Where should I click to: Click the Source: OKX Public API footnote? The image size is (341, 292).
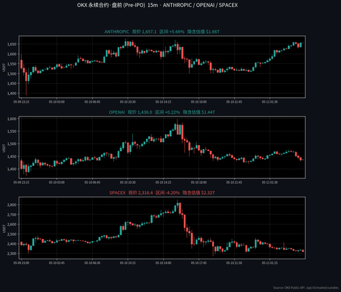tap(306, 288)
